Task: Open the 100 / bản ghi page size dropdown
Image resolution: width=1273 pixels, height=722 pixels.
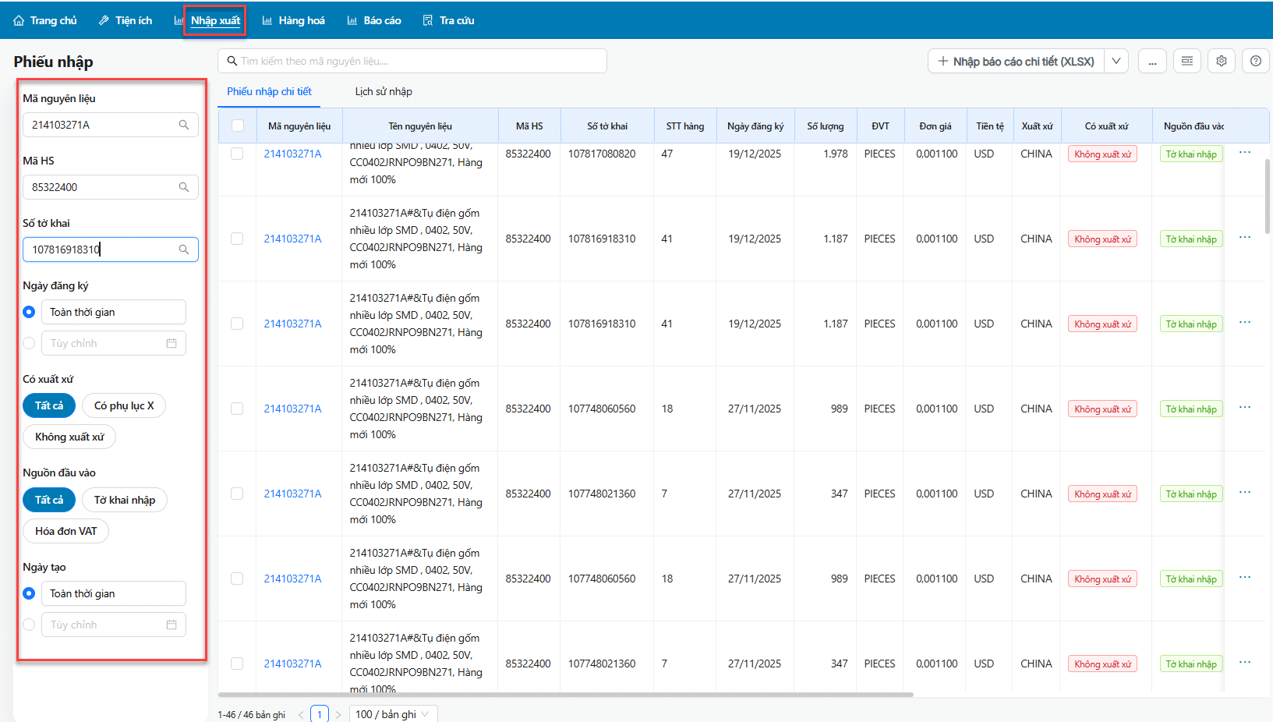Action: (x=393, y=714)
